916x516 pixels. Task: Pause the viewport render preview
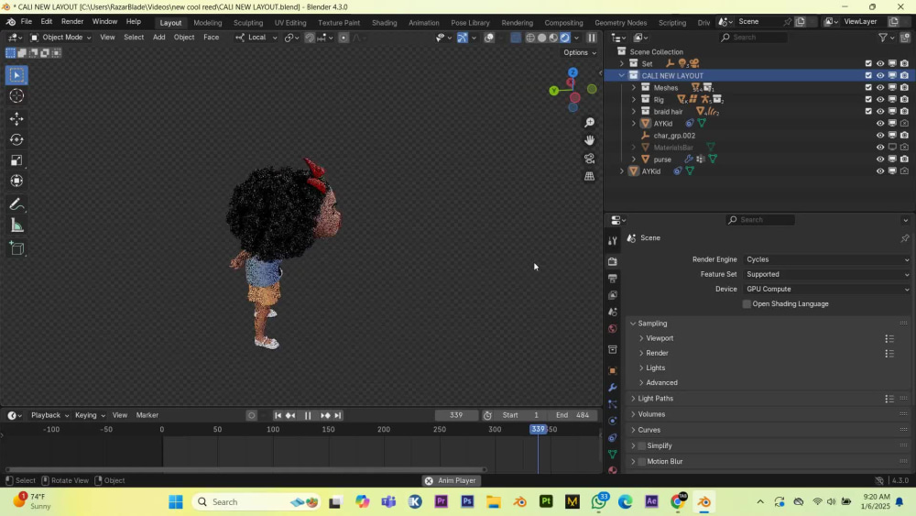click(x=592, y=38)
